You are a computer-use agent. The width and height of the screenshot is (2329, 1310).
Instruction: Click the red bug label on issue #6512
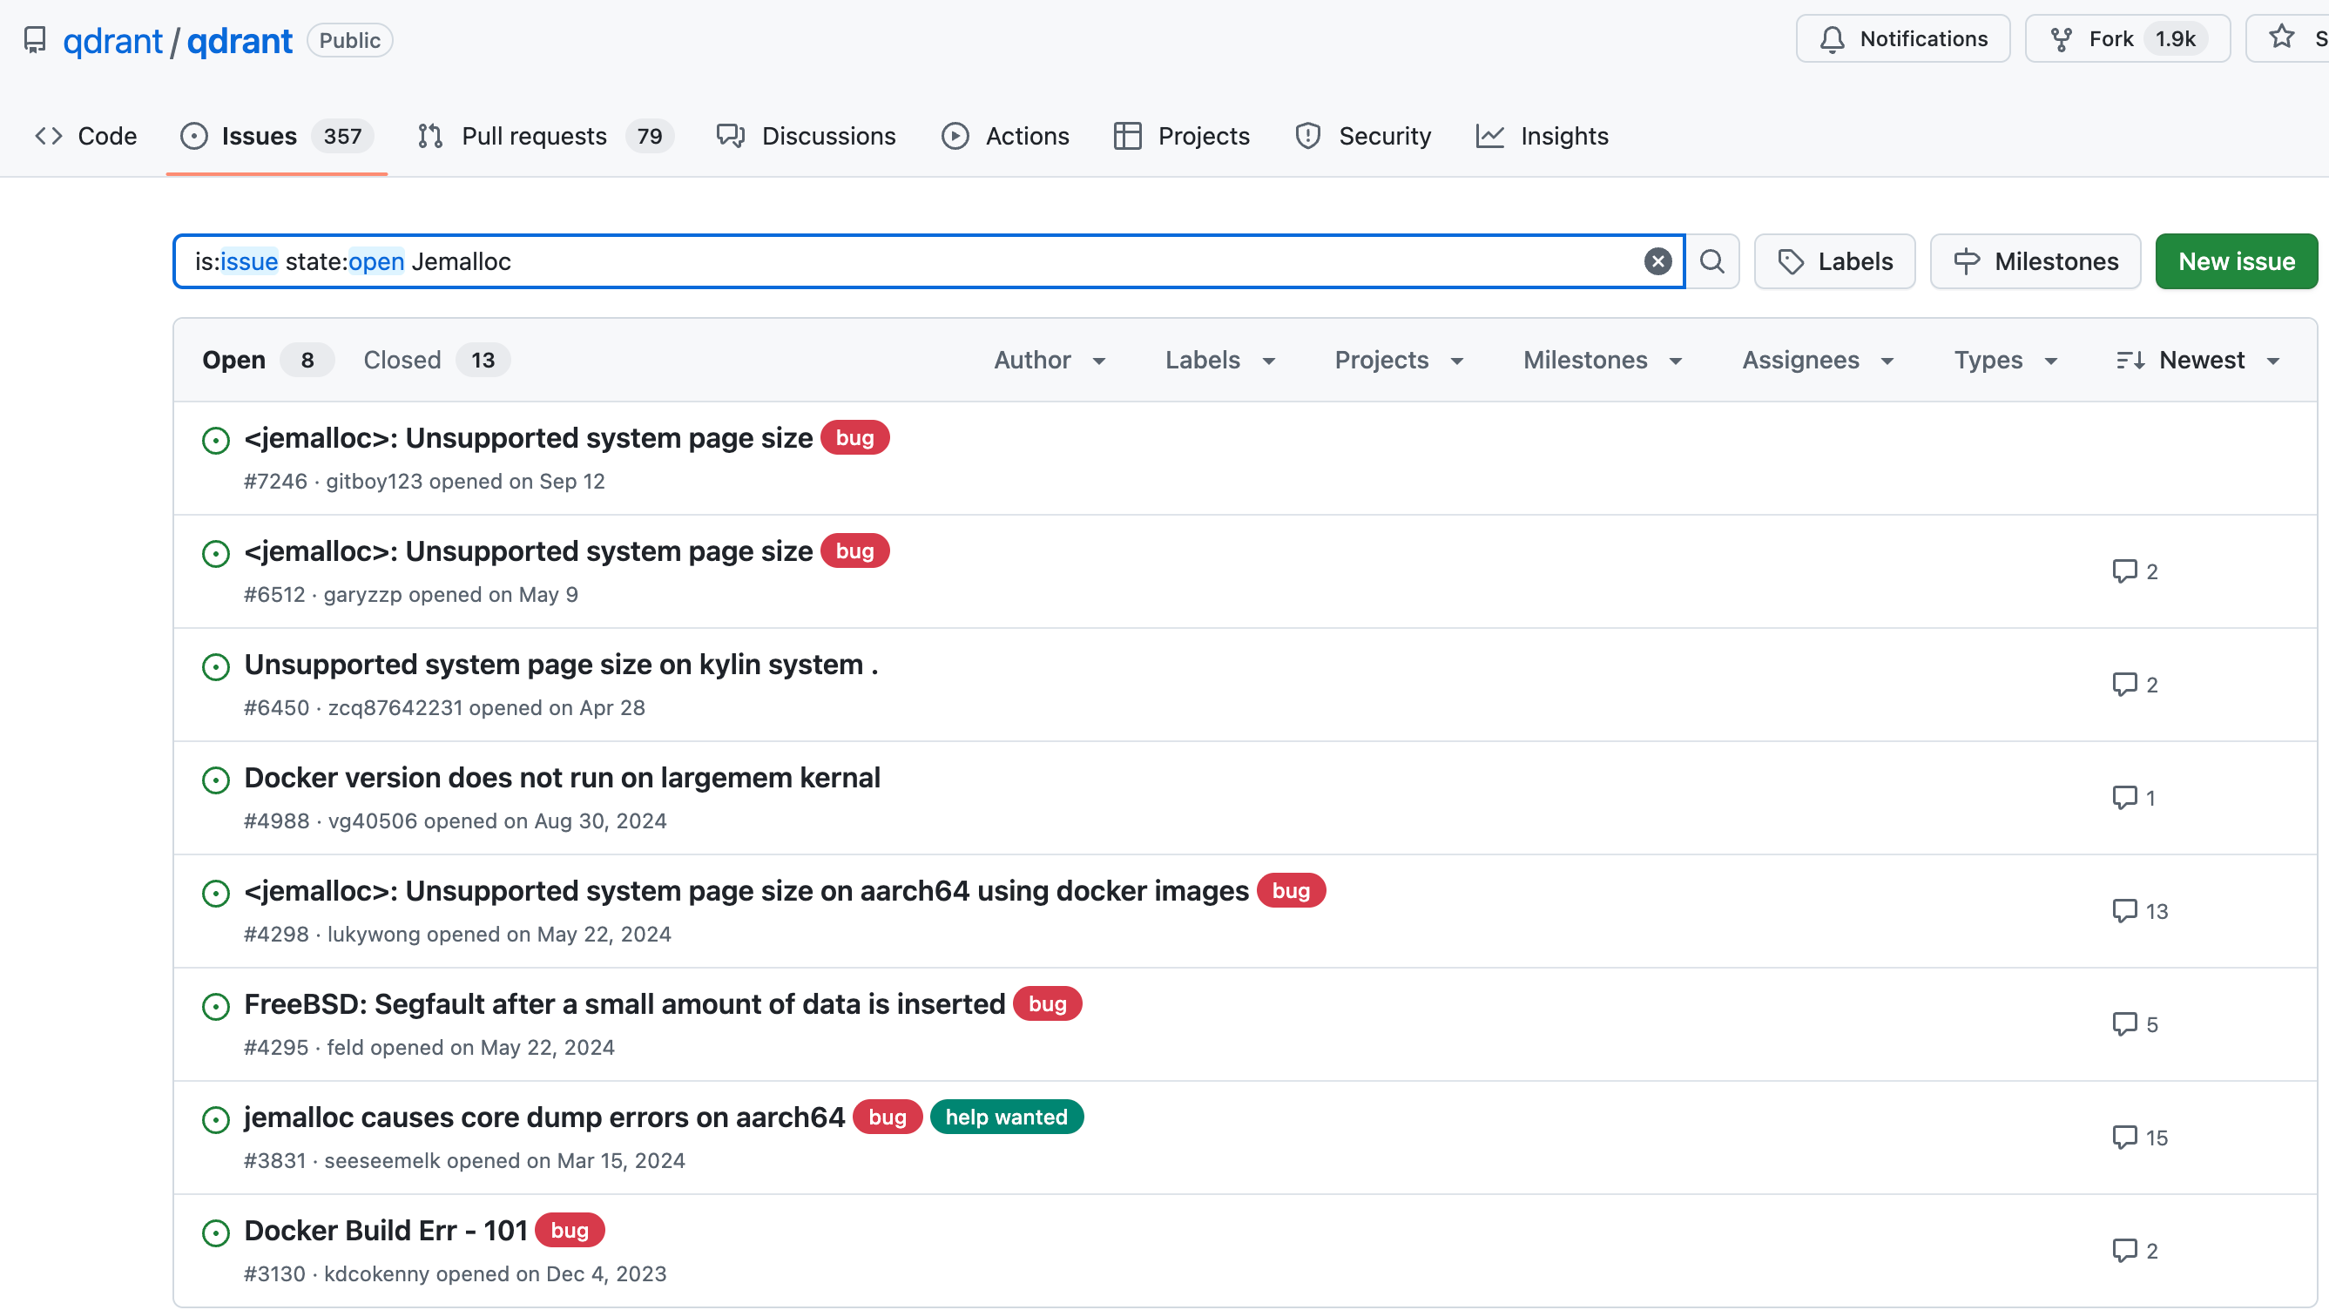(x=854, y=550)
